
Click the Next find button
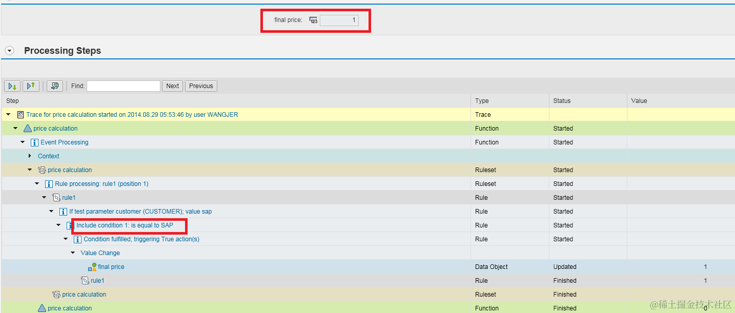coord(173,86)
